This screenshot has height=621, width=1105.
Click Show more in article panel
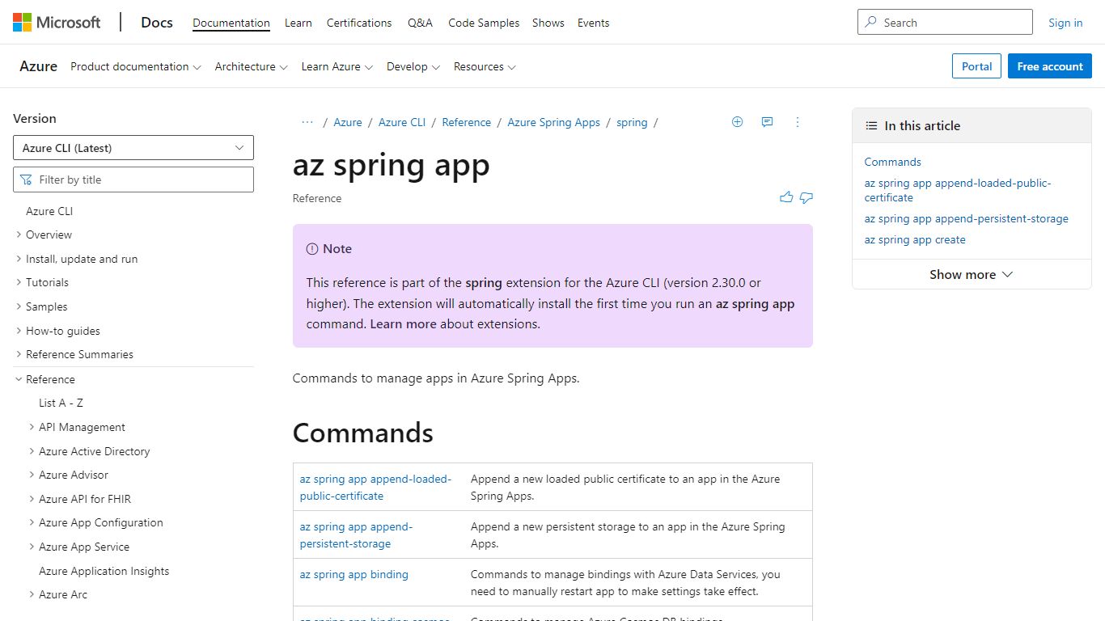tap(972, 274)
